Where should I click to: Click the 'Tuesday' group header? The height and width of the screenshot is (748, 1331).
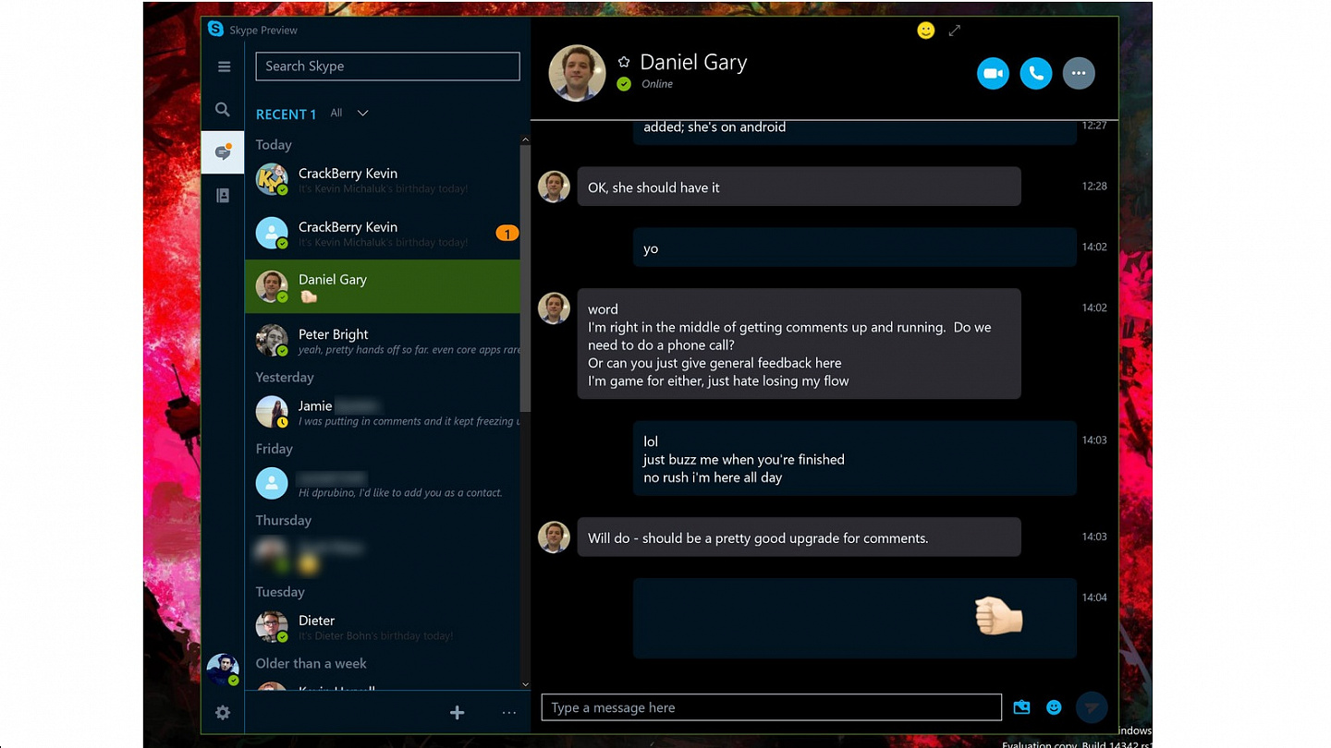[280, 592]
